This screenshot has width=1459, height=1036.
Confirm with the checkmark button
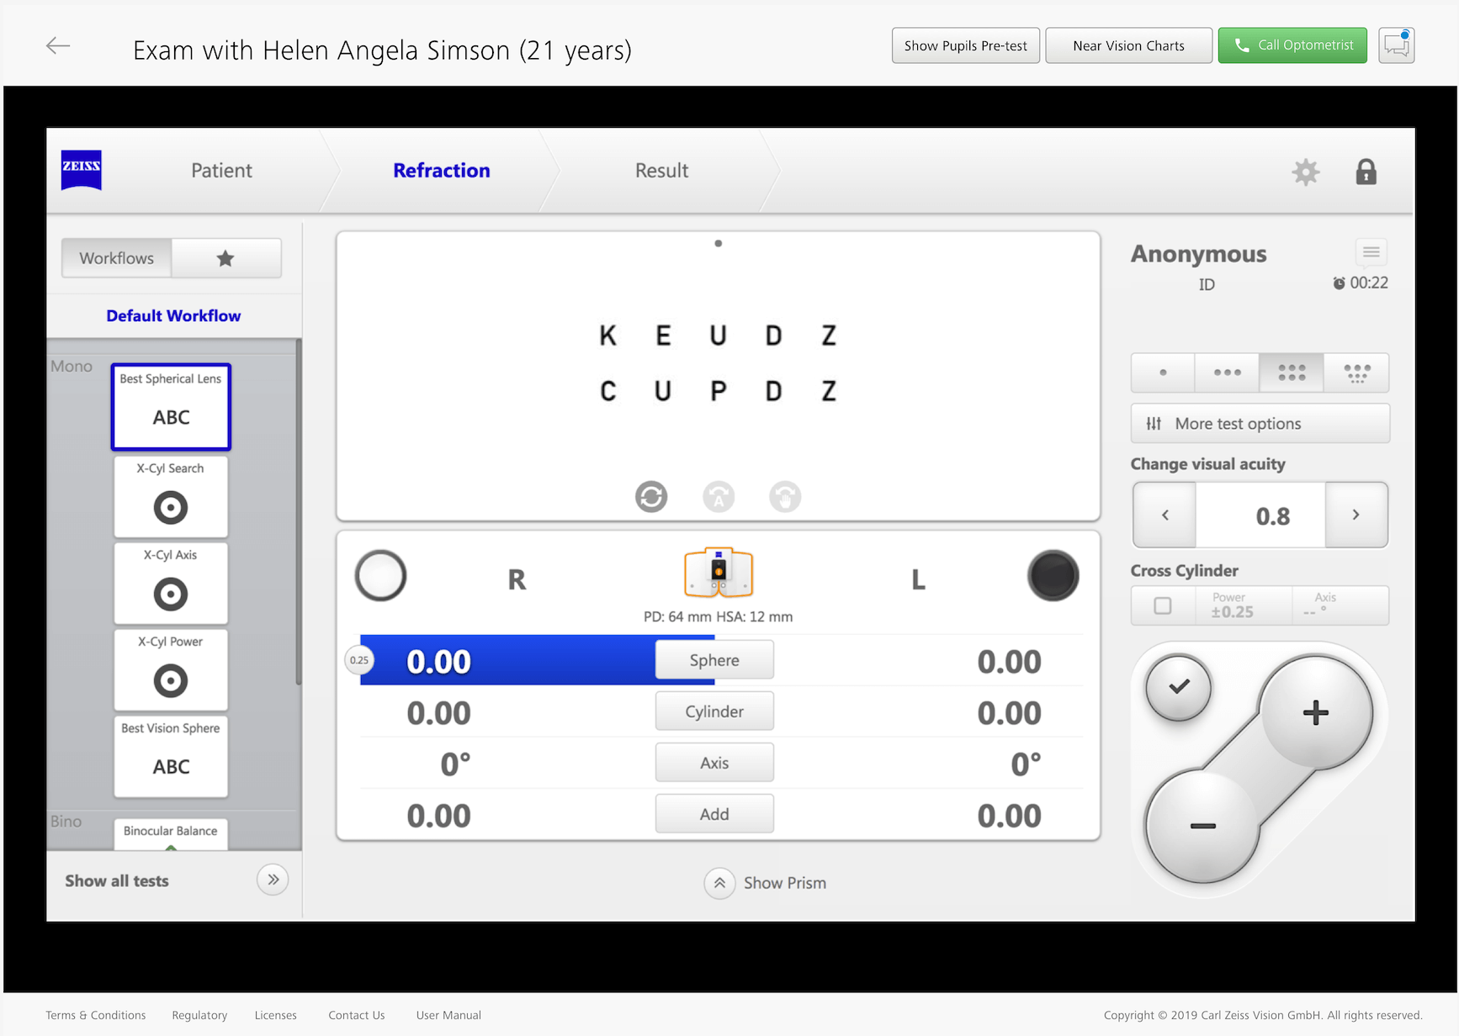(x=1179, y=688)
